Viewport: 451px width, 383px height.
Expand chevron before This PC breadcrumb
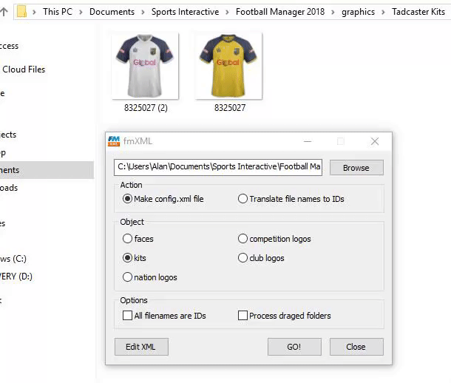tap(34, 12)
